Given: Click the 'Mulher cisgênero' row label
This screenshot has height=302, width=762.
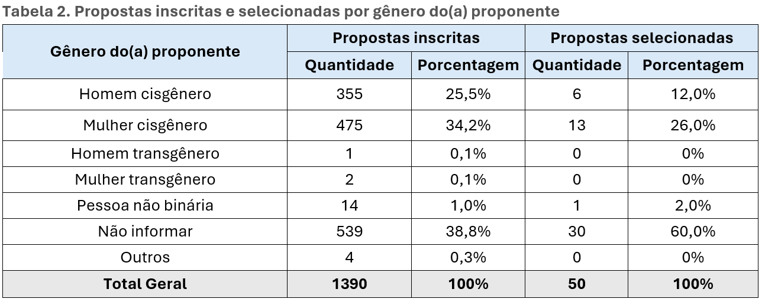Looking at the screenshot, I should (145, 125).
